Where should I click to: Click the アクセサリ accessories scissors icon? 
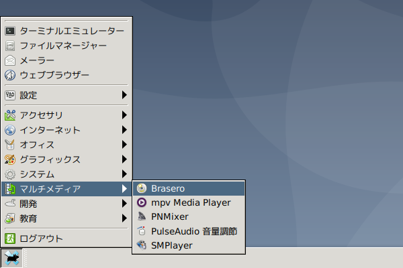point(10,115)
